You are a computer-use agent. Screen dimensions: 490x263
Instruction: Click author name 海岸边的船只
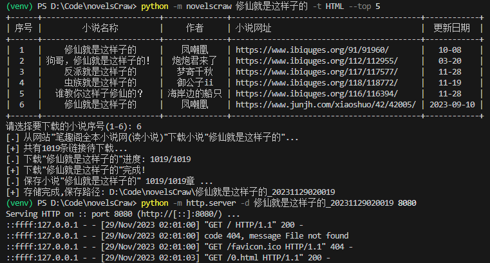coord(194,94)
